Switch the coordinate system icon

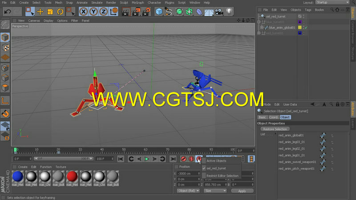click(113, 12)
